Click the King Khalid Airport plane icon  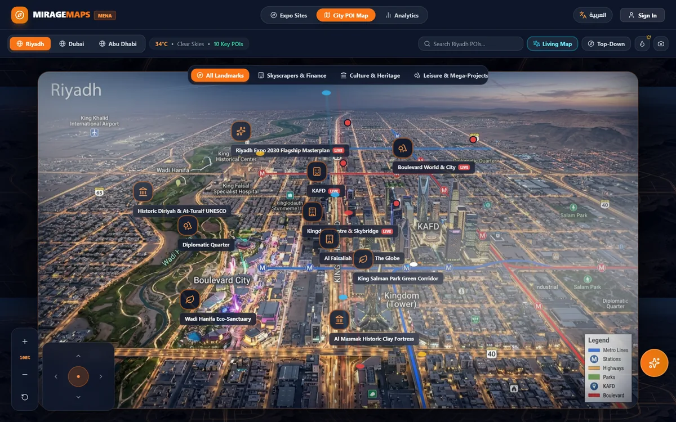(x=94, y=133)
